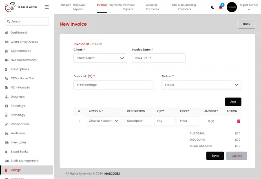Open the Select Client dropdown
Viewport: 261px width, 179px height.
pyautogui.click(x=100, y=58)
